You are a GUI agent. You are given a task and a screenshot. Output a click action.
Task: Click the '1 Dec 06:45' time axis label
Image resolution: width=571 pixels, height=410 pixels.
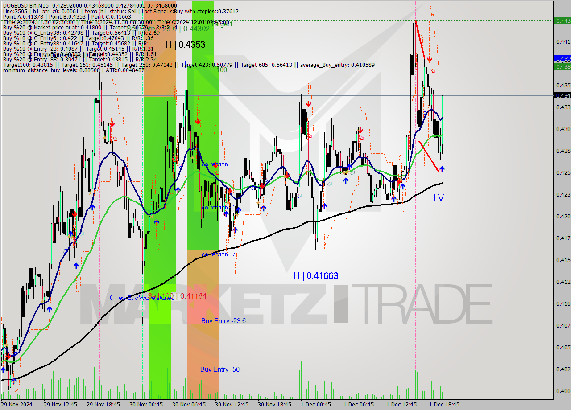tap(358, 405)
